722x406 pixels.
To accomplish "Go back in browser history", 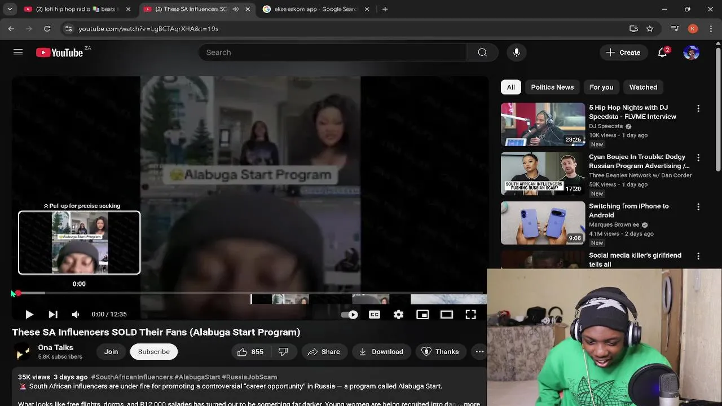I will (x=11, y=29).
